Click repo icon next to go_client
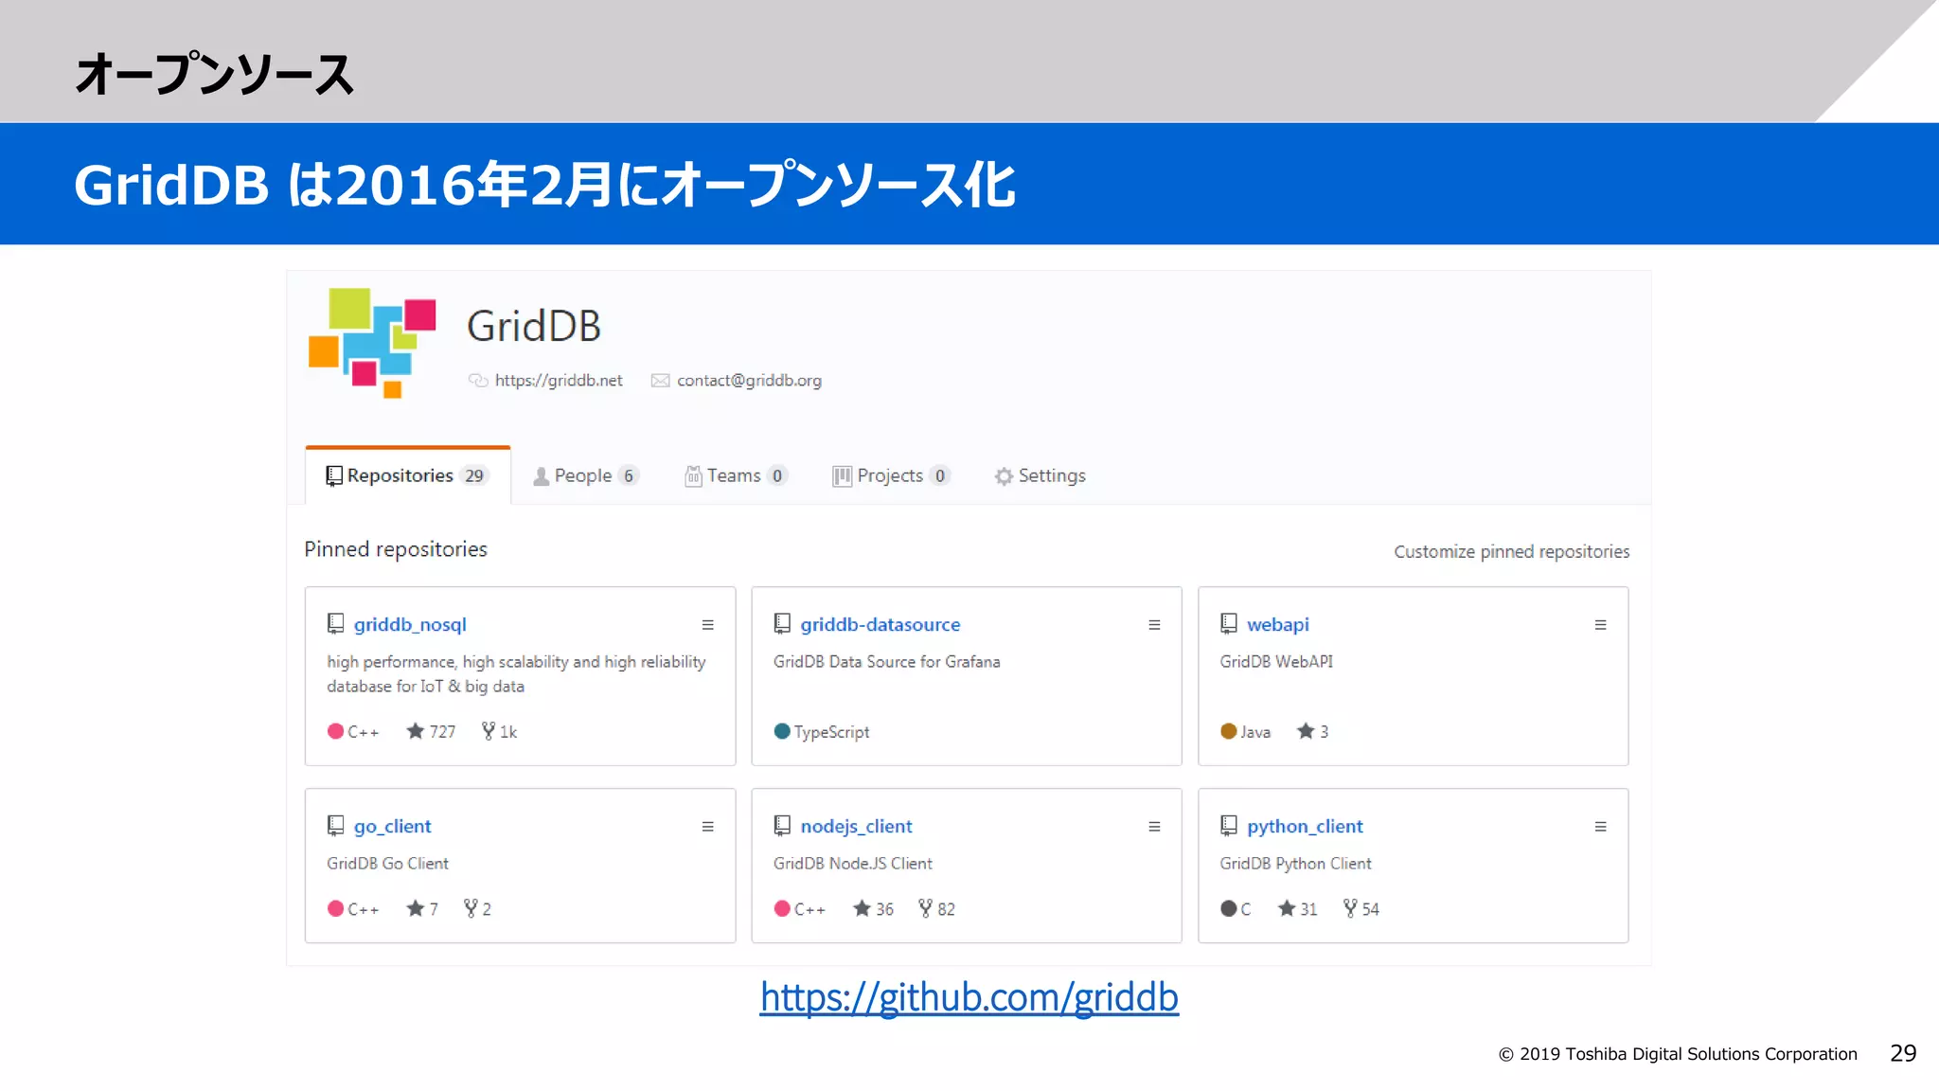Screen dimensions: 1939x1091 pos(335,825)
